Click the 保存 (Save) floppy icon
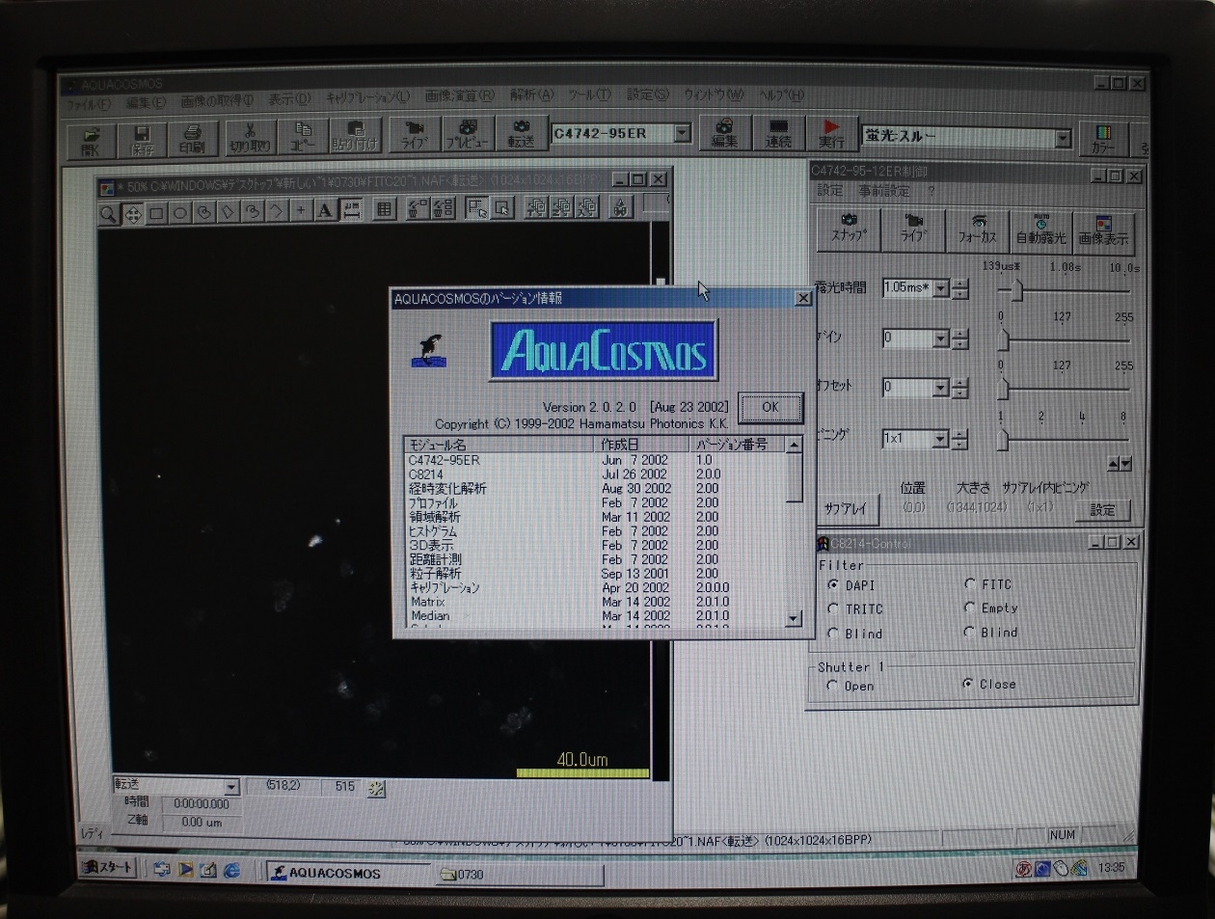The height and width of the screenshot is (919, 1215). click(142, 140)
